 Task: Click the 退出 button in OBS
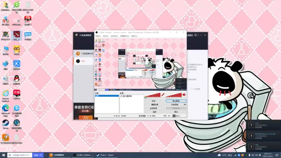pos(176,112)
